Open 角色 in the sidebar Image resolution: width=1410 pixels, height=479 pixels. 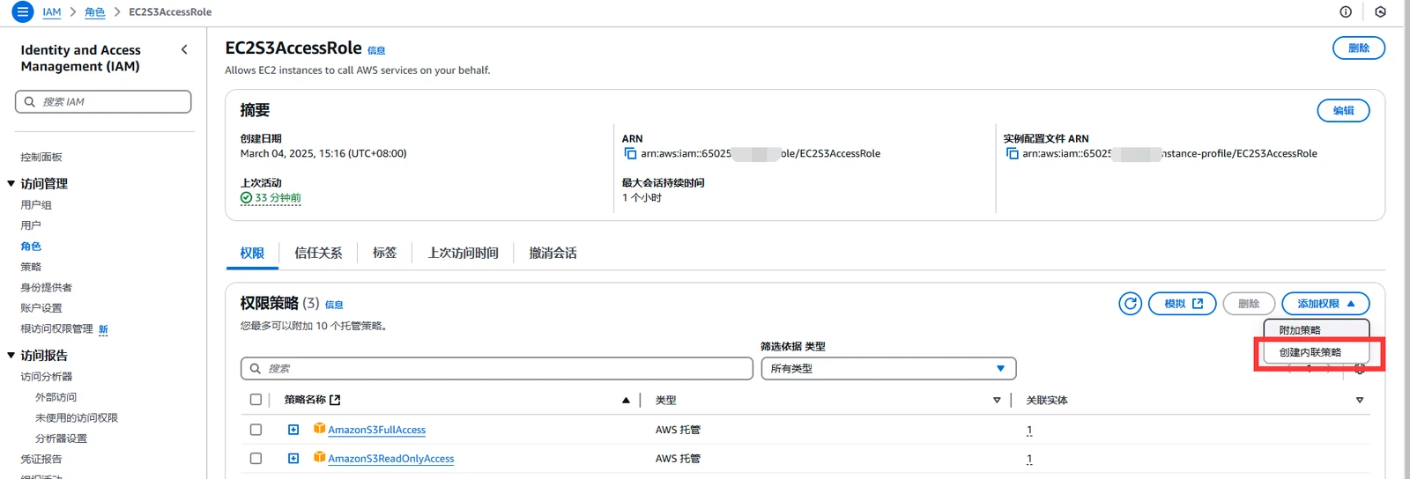[31, 247]
